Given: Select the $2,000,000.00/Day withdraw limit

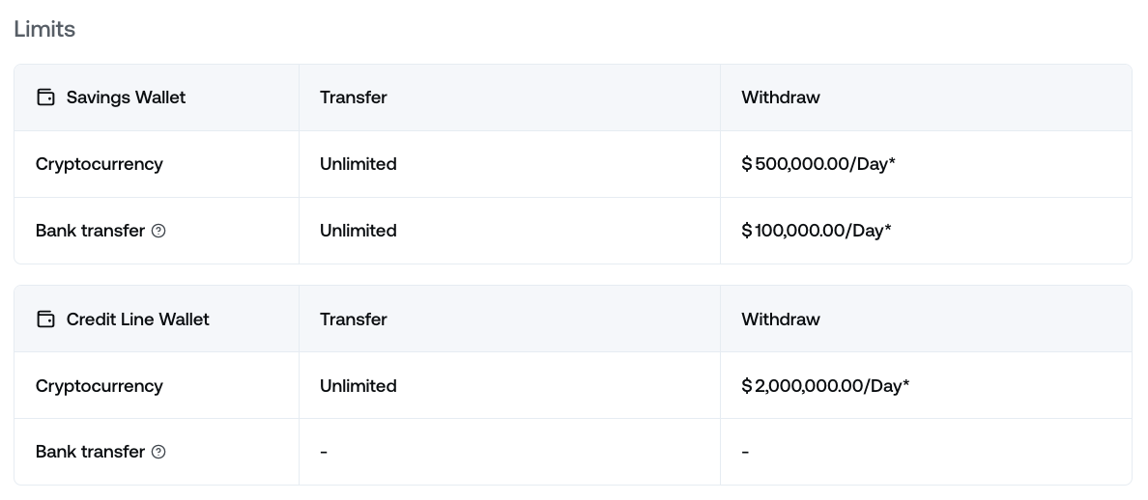Looking at the screenshot, I should (x=825, y=386).
